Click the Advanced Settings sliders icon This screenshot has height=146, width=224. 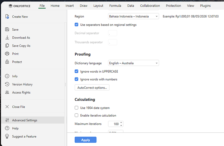[x=7, y=120]
